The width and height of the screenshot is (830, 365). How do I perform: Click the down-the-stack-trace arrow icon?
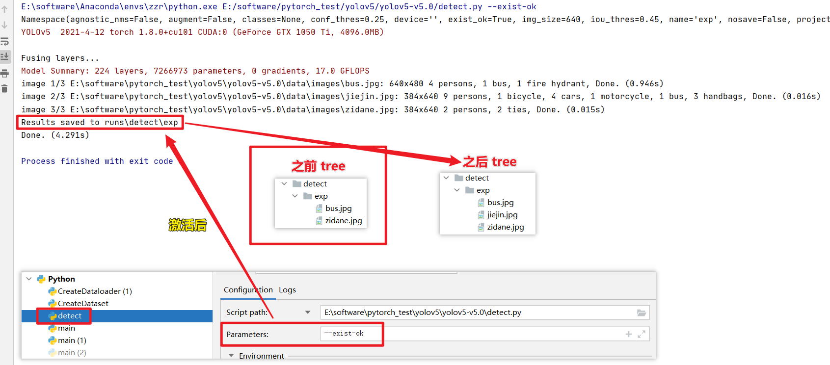pyautogui.click(x=4, y=25)
